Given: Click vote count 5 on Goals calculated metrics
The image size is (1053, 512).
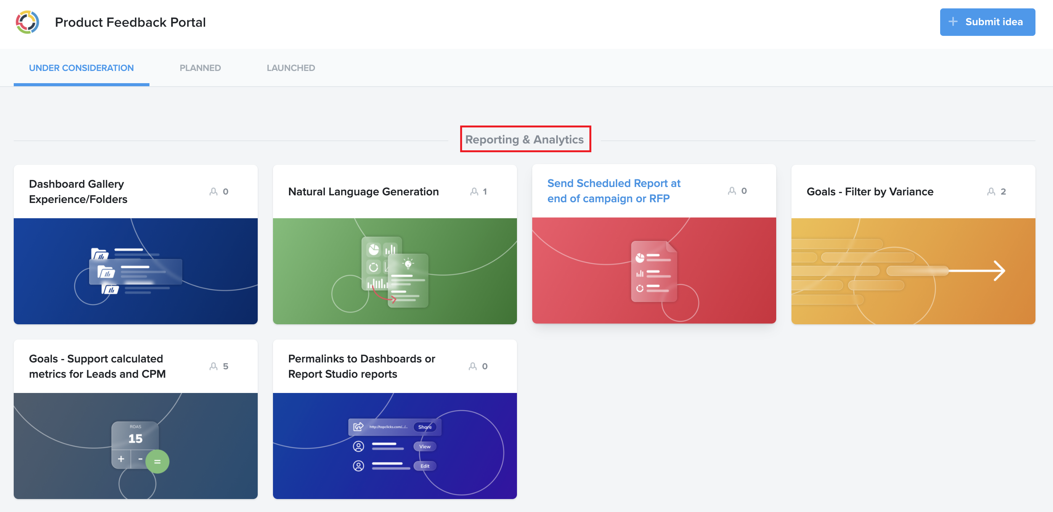Looking at the screenshot, I should pyautogui.click(x=225, y=366).
